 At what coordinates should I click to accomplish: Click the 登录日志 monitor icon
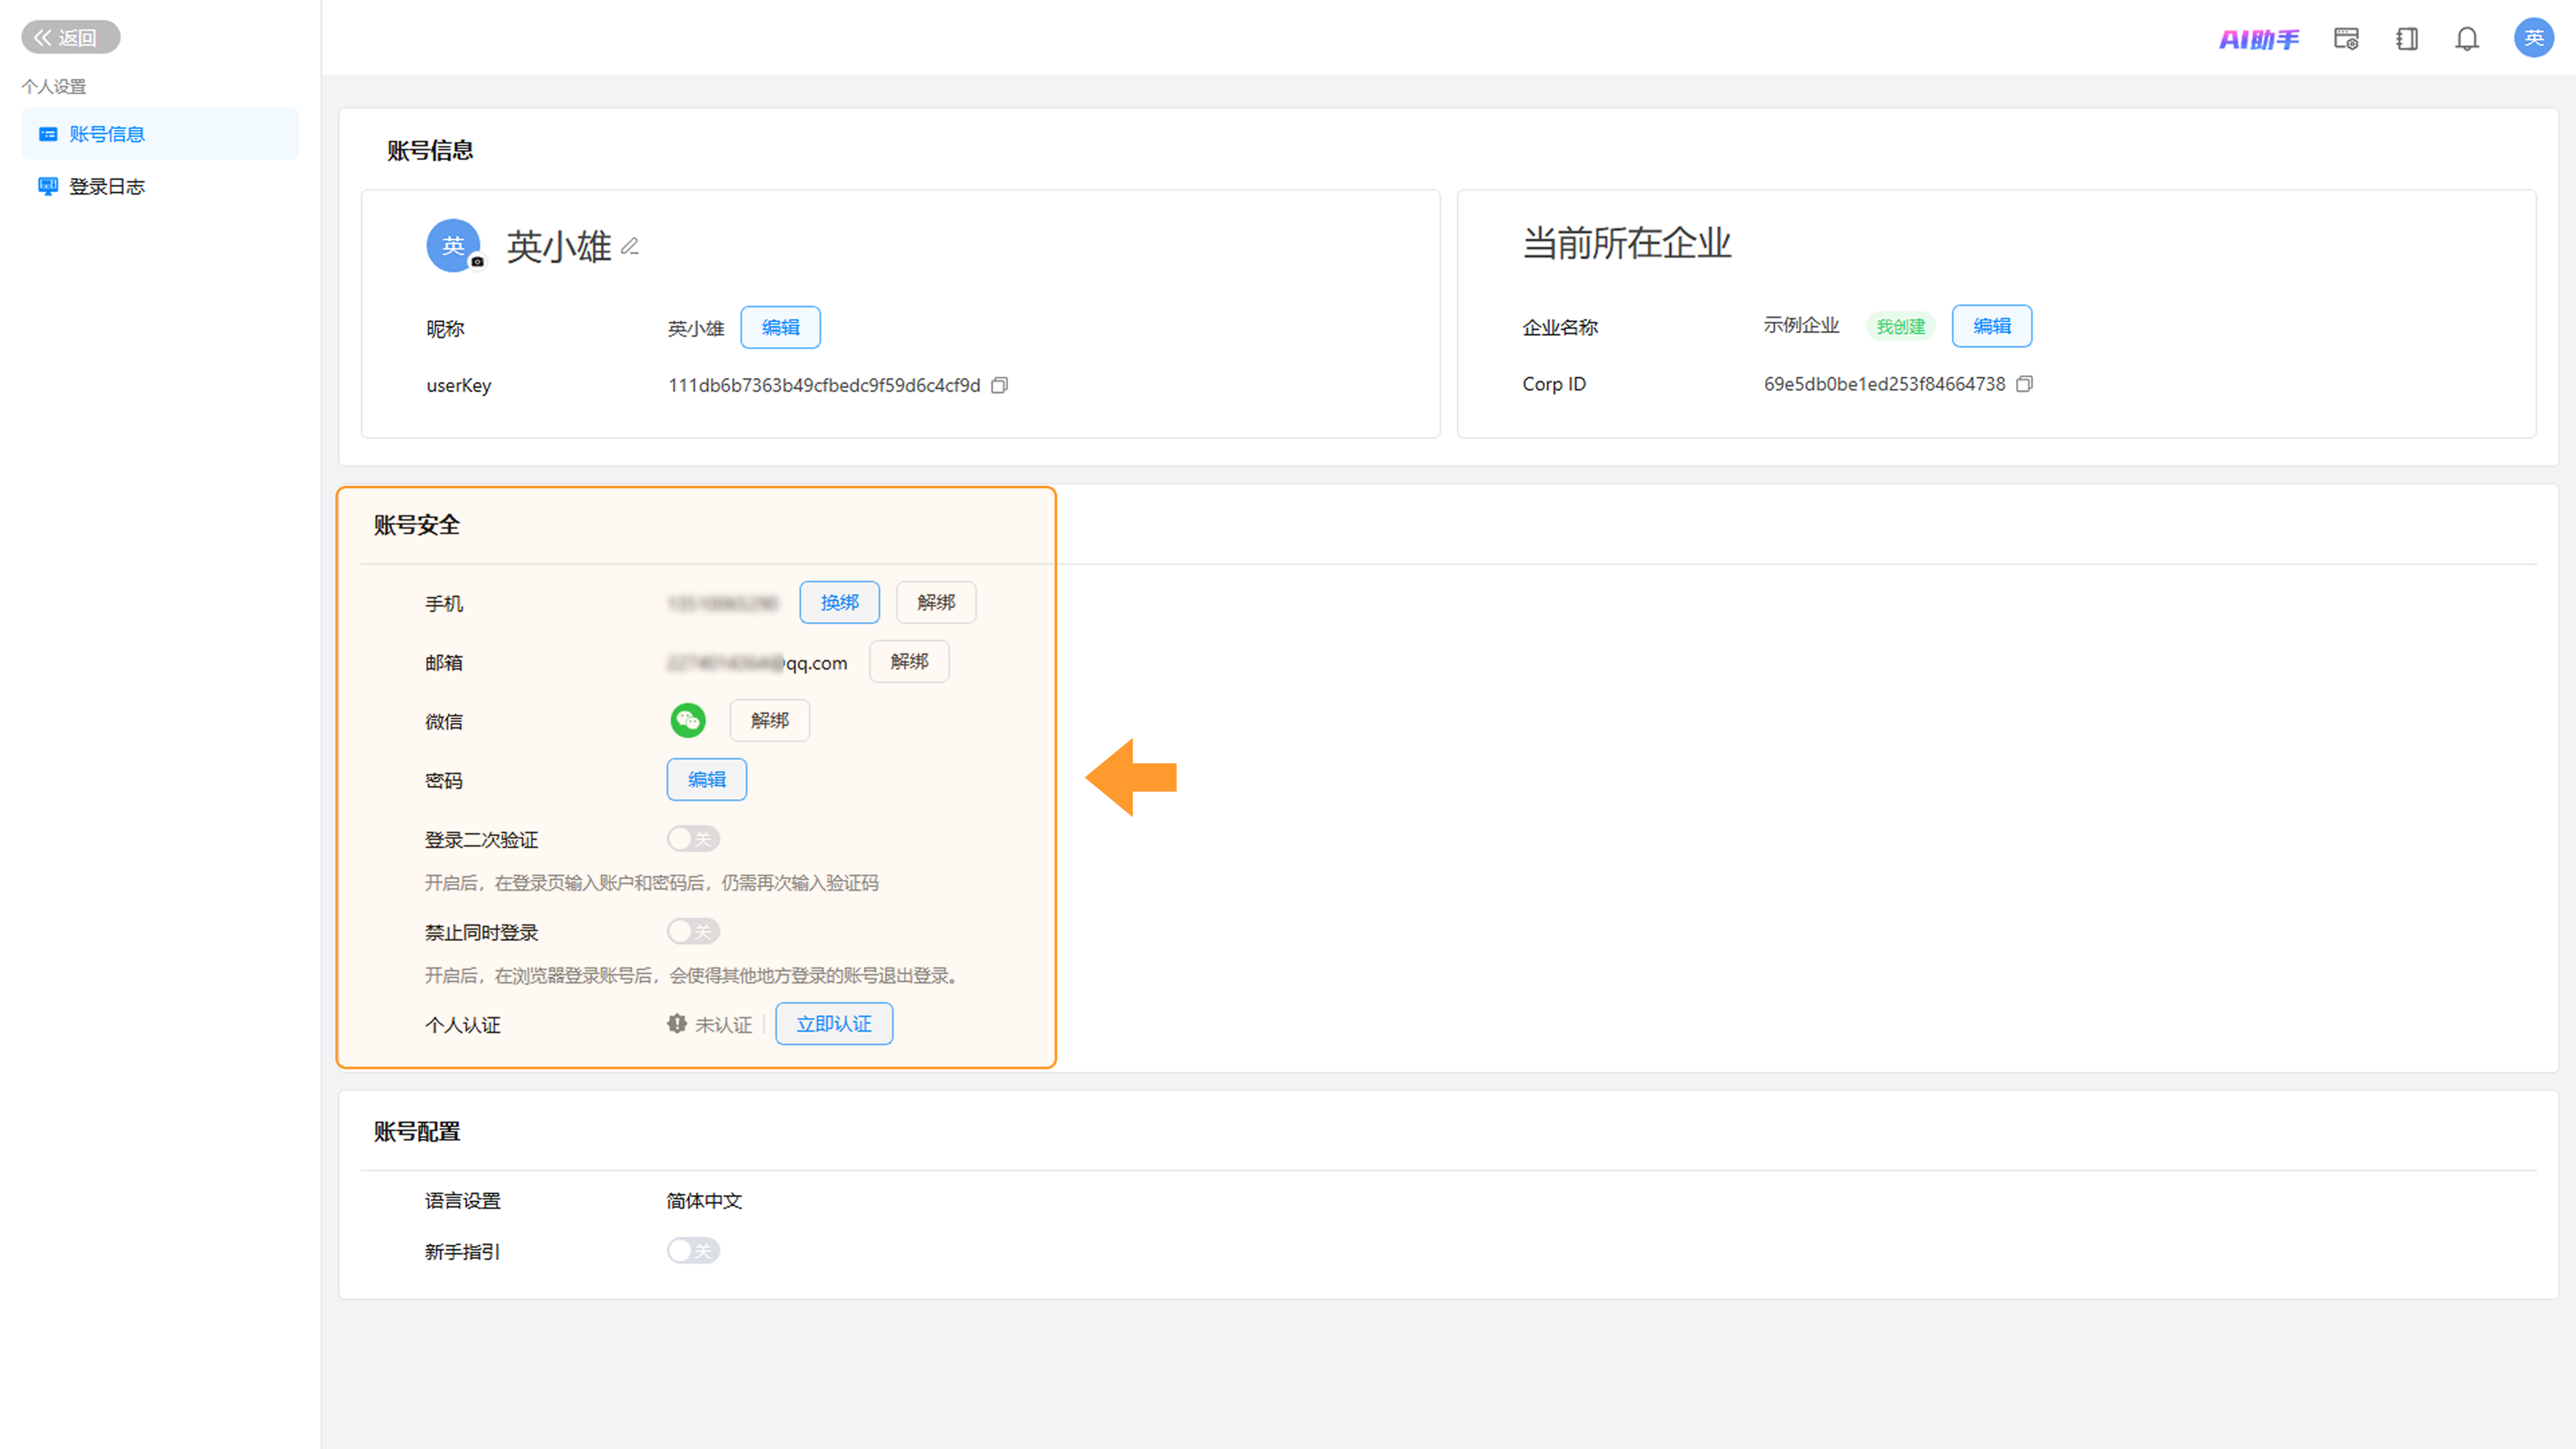point(47,186)
